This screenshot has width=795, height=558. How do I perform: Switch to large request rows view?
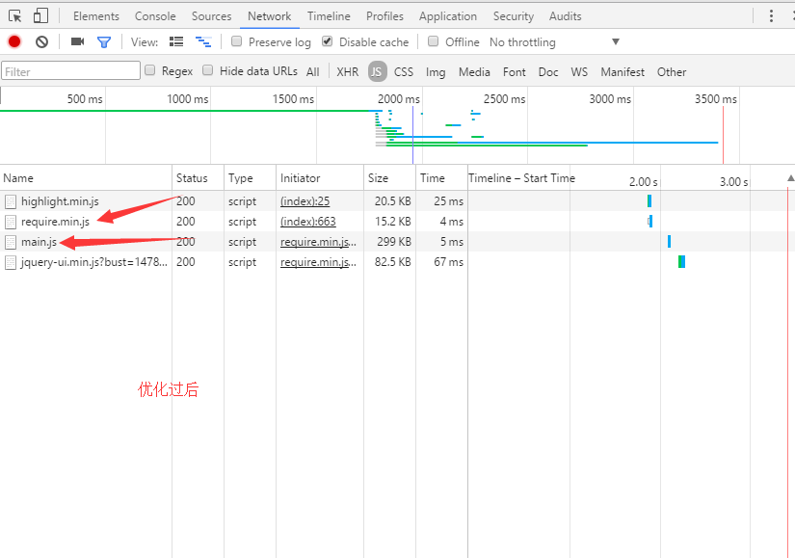[x=176, y=42]
